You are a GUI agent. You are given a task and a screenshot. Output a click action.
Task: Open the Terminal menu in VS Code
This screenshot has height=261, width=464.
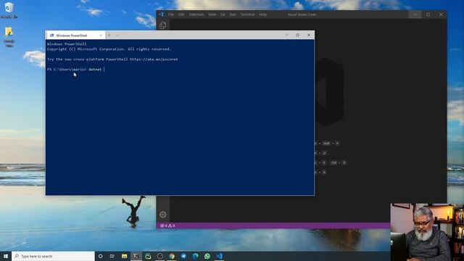point(247,14)
